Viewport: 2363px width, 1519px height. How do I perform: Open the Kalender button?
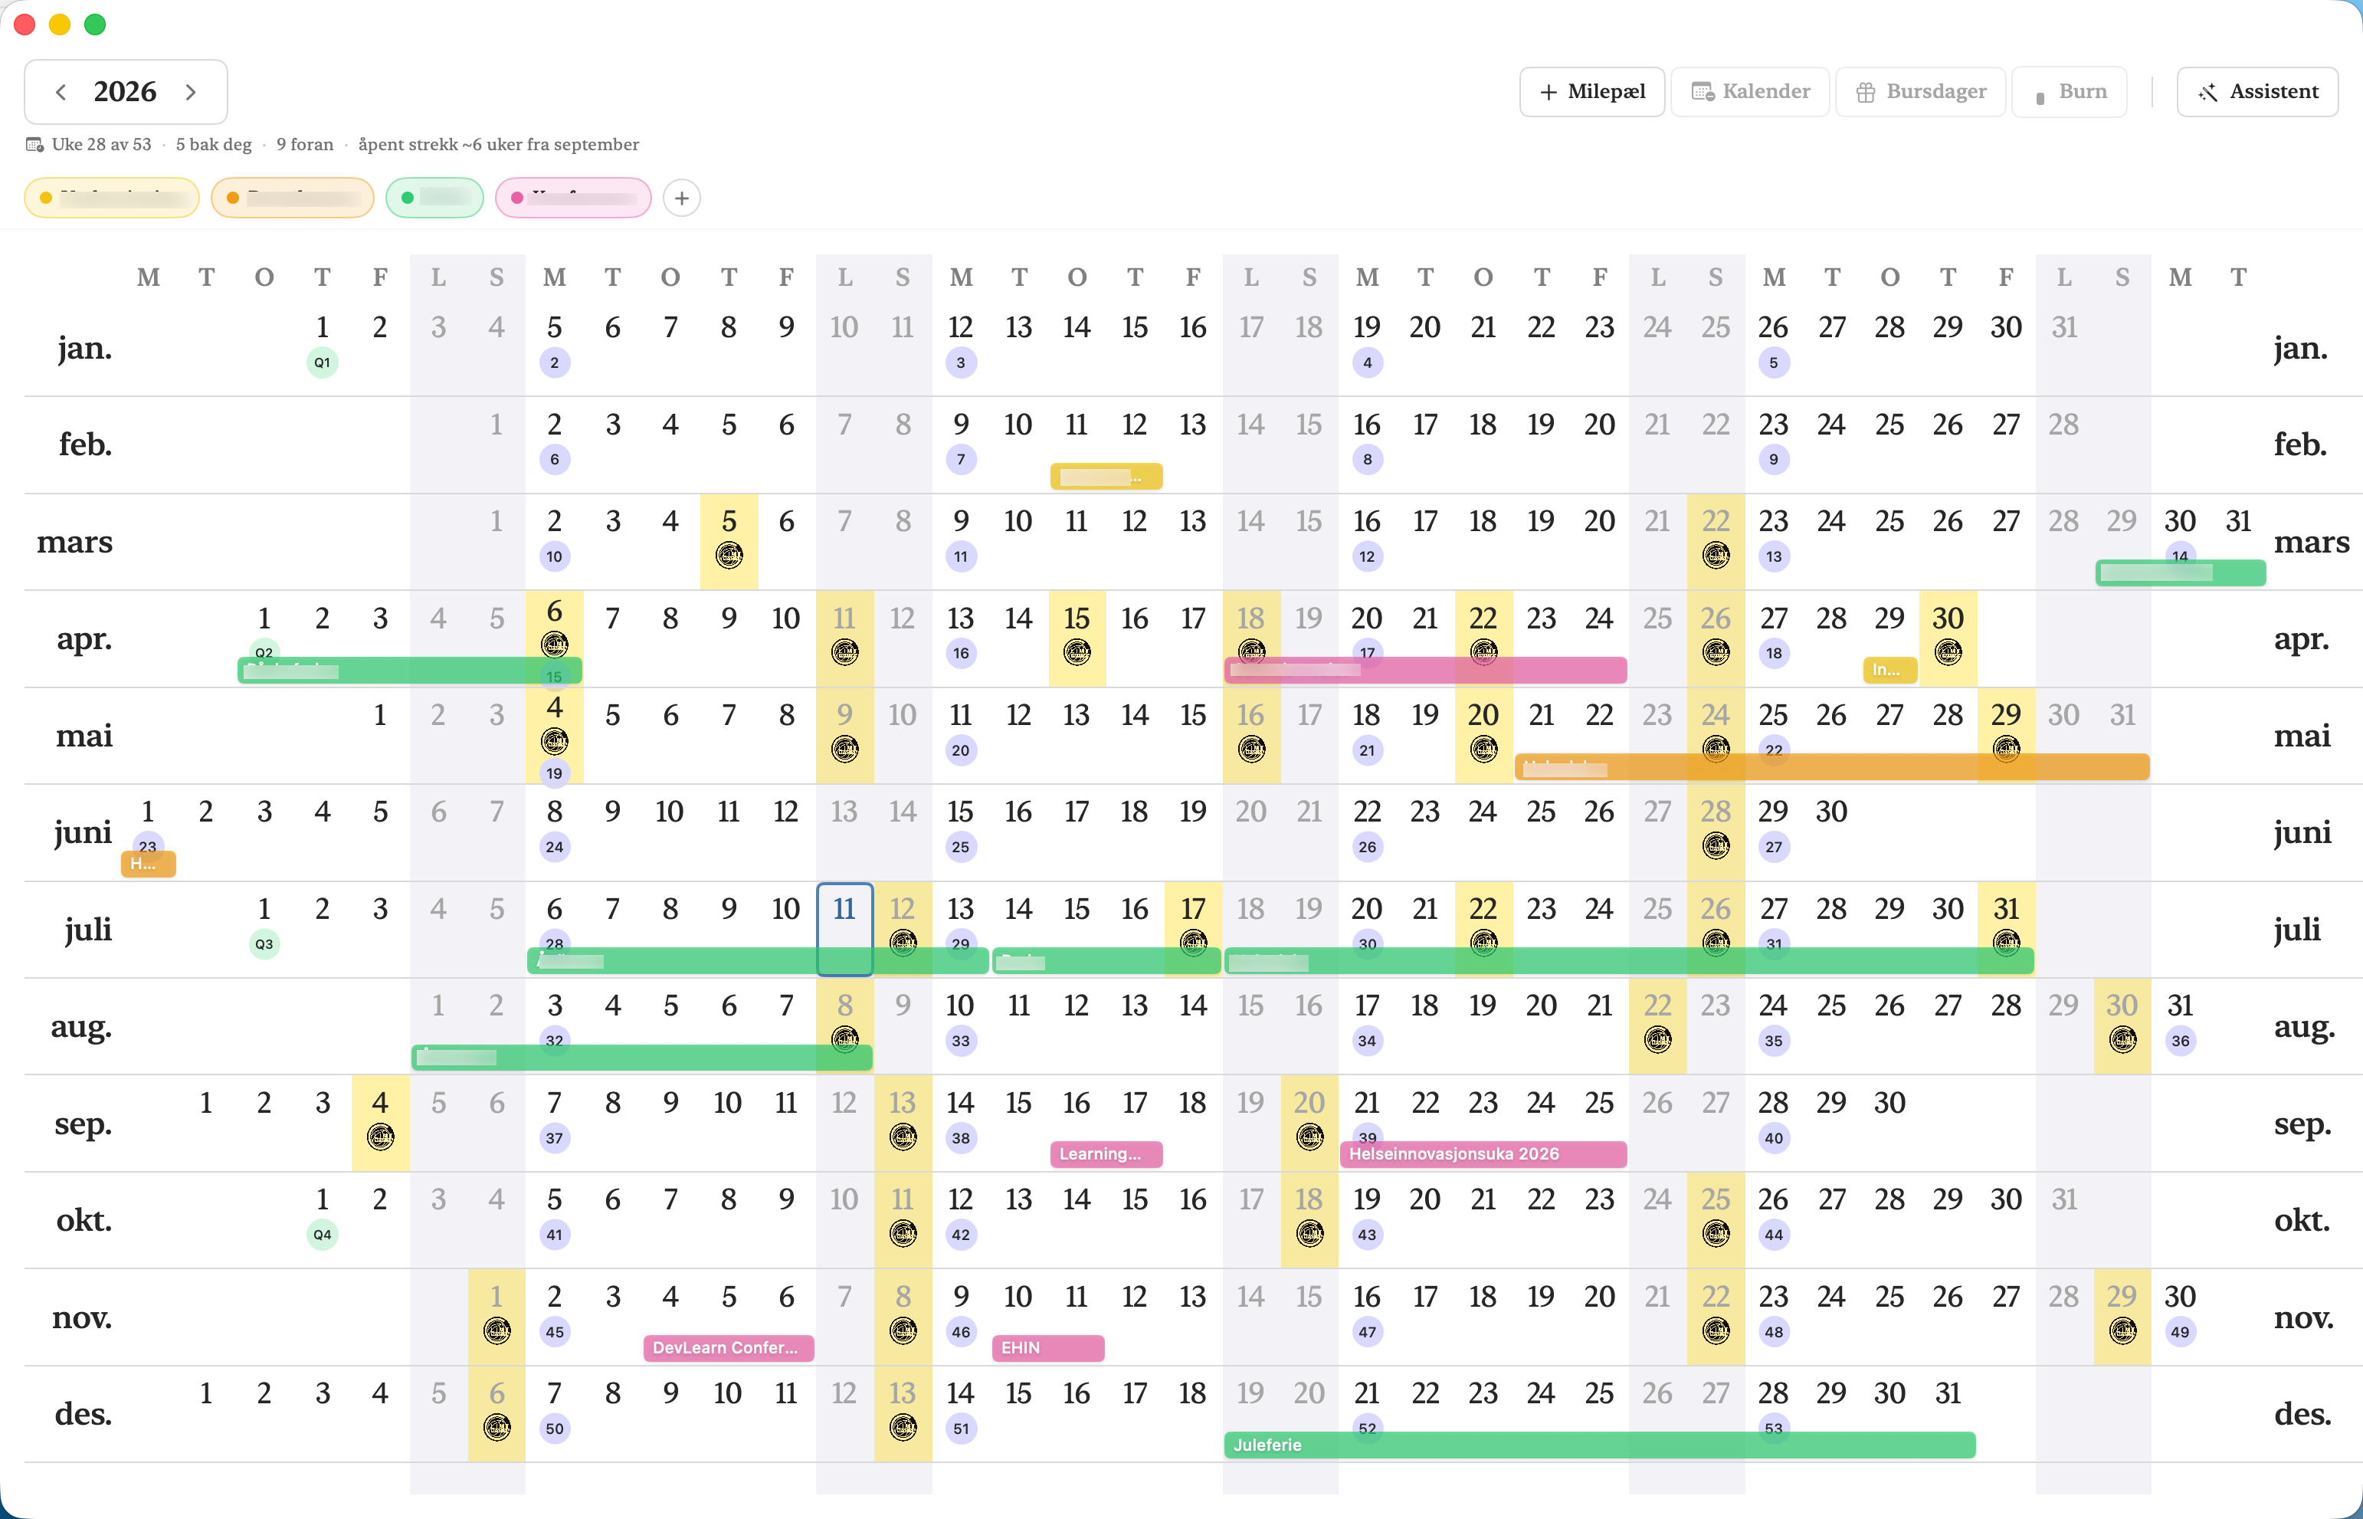tap(1751, 92)
